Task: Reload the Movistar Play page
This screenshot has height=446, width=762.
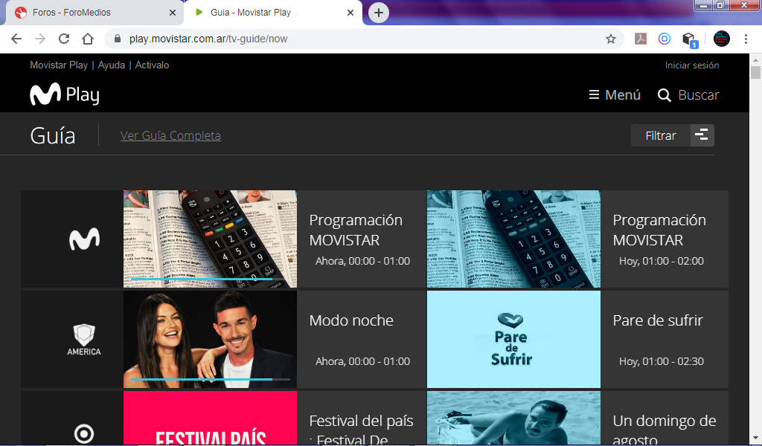Action: pyautogui.click(x=64, y=39)
